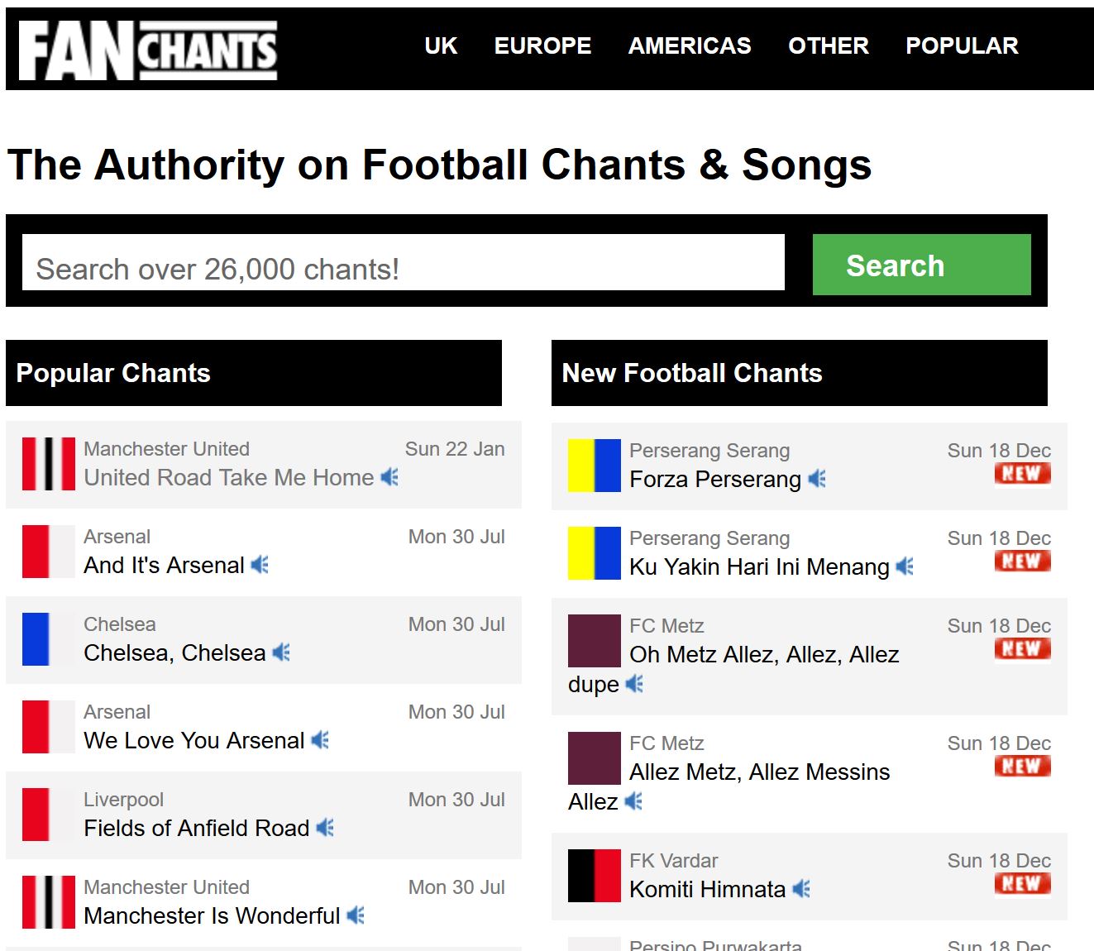Image resolution: width=1094 pixels, height=951 pixels.
Task: Play audio for Manchester Is Wonderful
Action: 356,915
